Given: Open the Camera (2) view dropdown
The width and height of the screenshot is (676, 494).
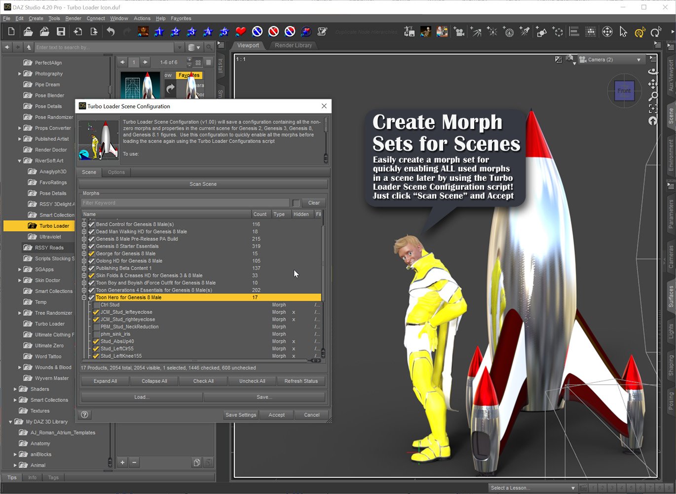Looking at the screenshot, I should pyautogui.click(x=611, y=59).
